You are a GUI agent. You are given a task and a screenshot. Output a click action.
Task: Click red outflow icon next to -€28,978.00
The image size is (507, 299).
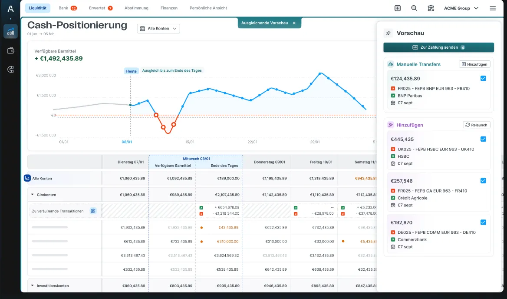coord(296,214)
